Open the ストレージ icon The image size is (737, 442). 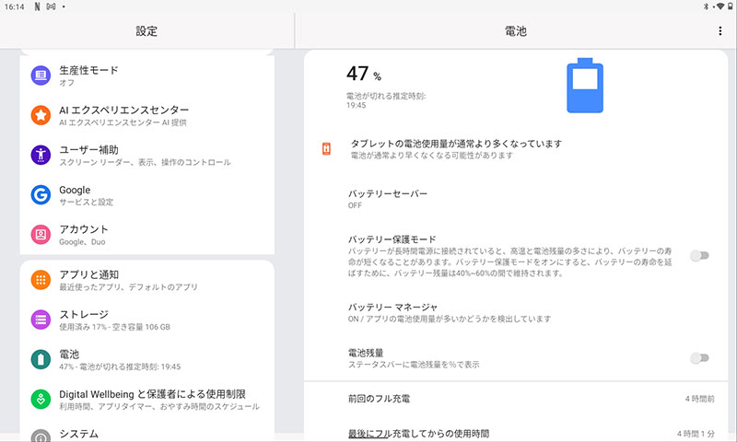[x=41, y=320]
